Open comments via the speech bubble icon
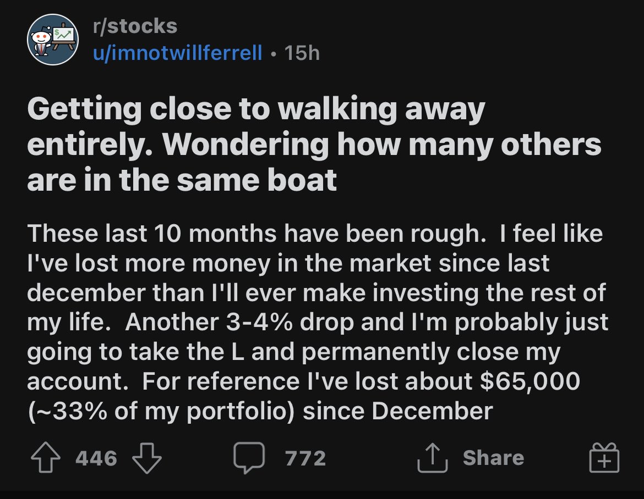 point(249,458)
